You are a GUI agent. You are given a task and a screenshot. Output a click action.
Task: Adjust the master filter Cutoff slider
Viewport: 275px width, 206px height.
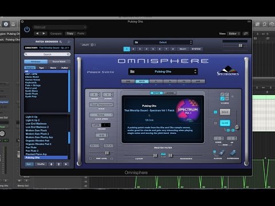(155, 156)
